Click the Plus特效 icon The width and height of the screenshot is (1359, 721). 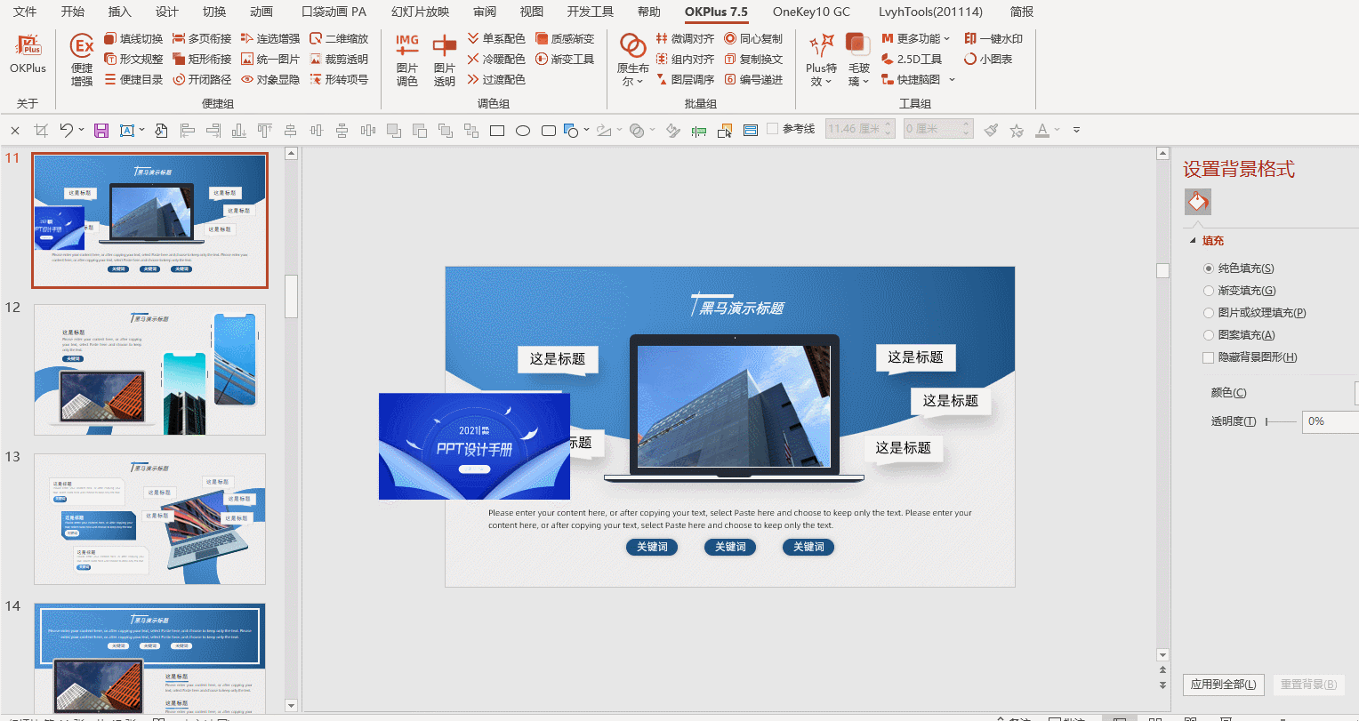(821, 45)
